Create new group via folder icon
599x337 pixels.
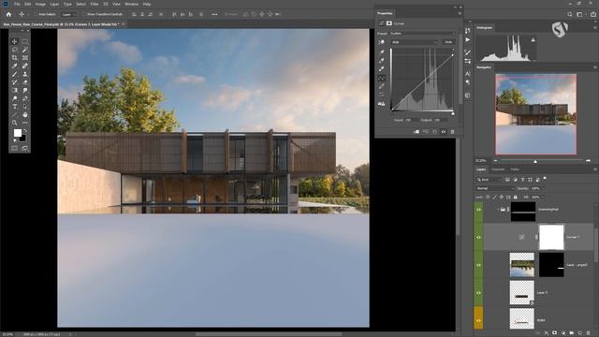click(572, 333)
